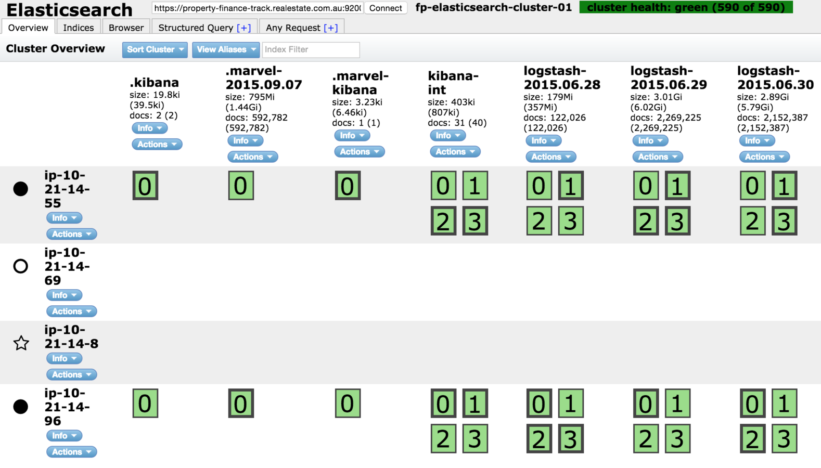The width and height of the screenshot is (821, 468).
Task: Open Actions dropdown for kibana-int index
Action: [x=455, y=152]
